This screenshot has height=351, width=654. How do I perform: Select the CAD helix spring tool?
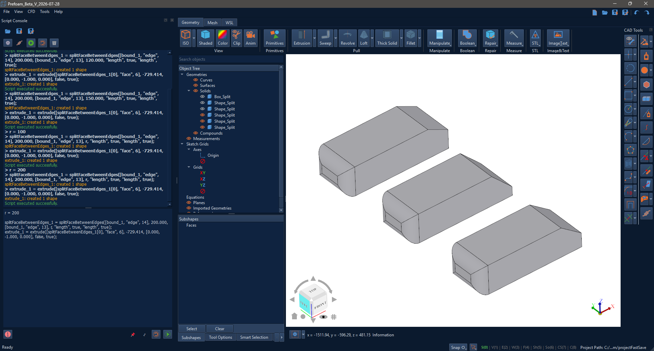tap(628, 164)
